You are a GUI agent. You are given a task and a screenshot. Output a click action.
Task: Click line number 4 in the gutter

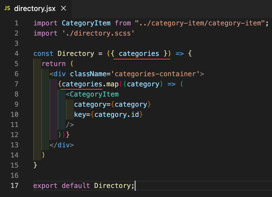pos(17,54)
